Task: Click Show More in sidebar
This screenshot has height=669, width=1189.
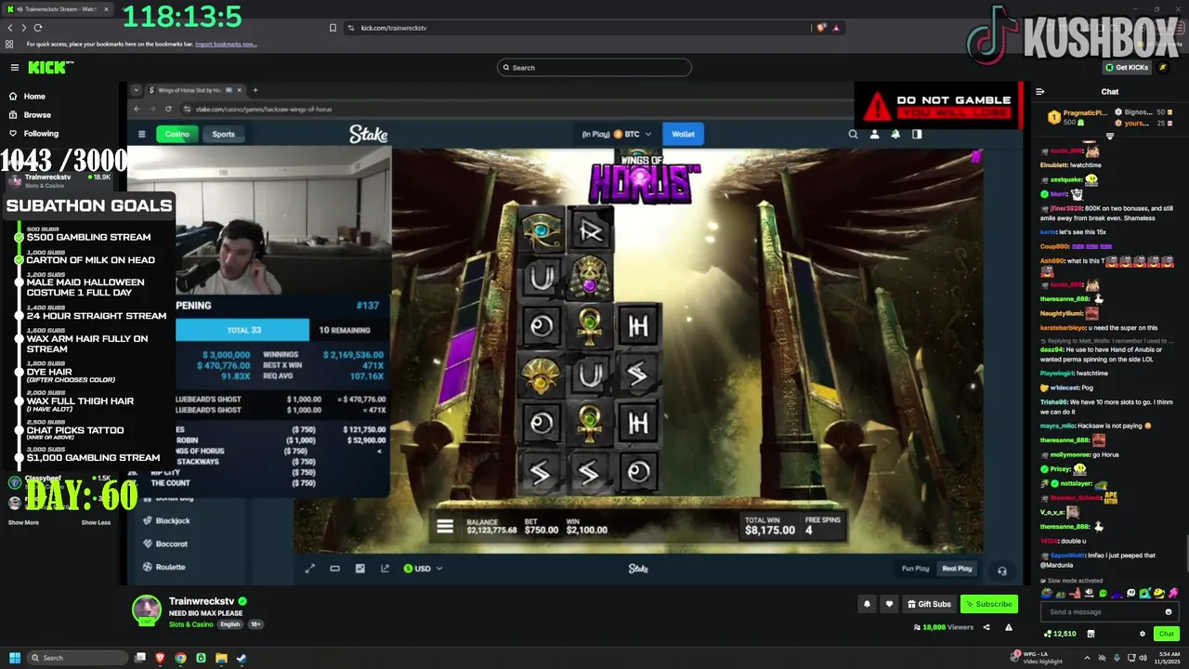Action: [x=23, y=522]
